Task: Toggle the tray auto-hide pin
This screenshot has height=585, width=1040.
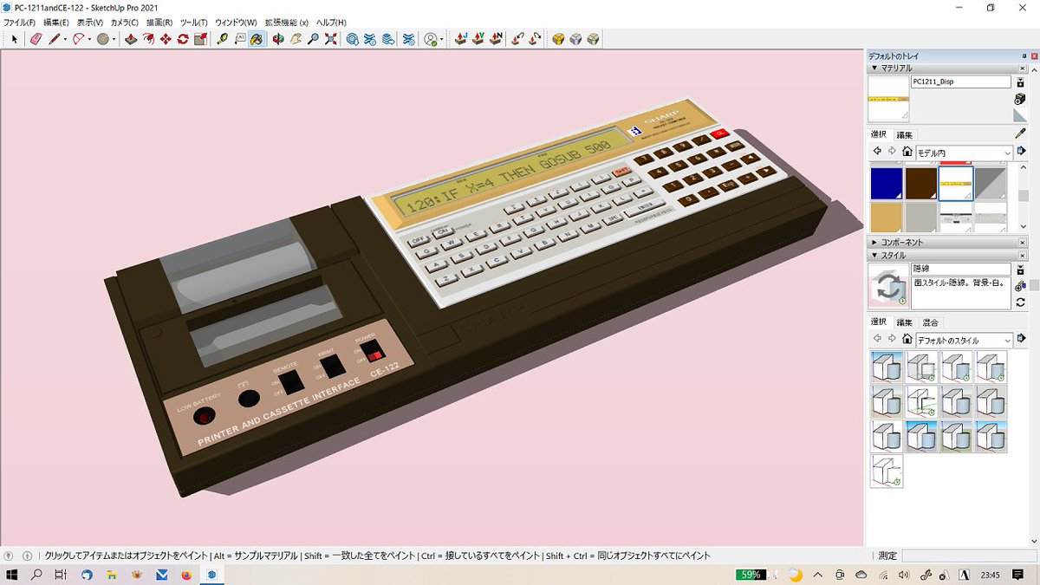Action: tap(1024, 55)
